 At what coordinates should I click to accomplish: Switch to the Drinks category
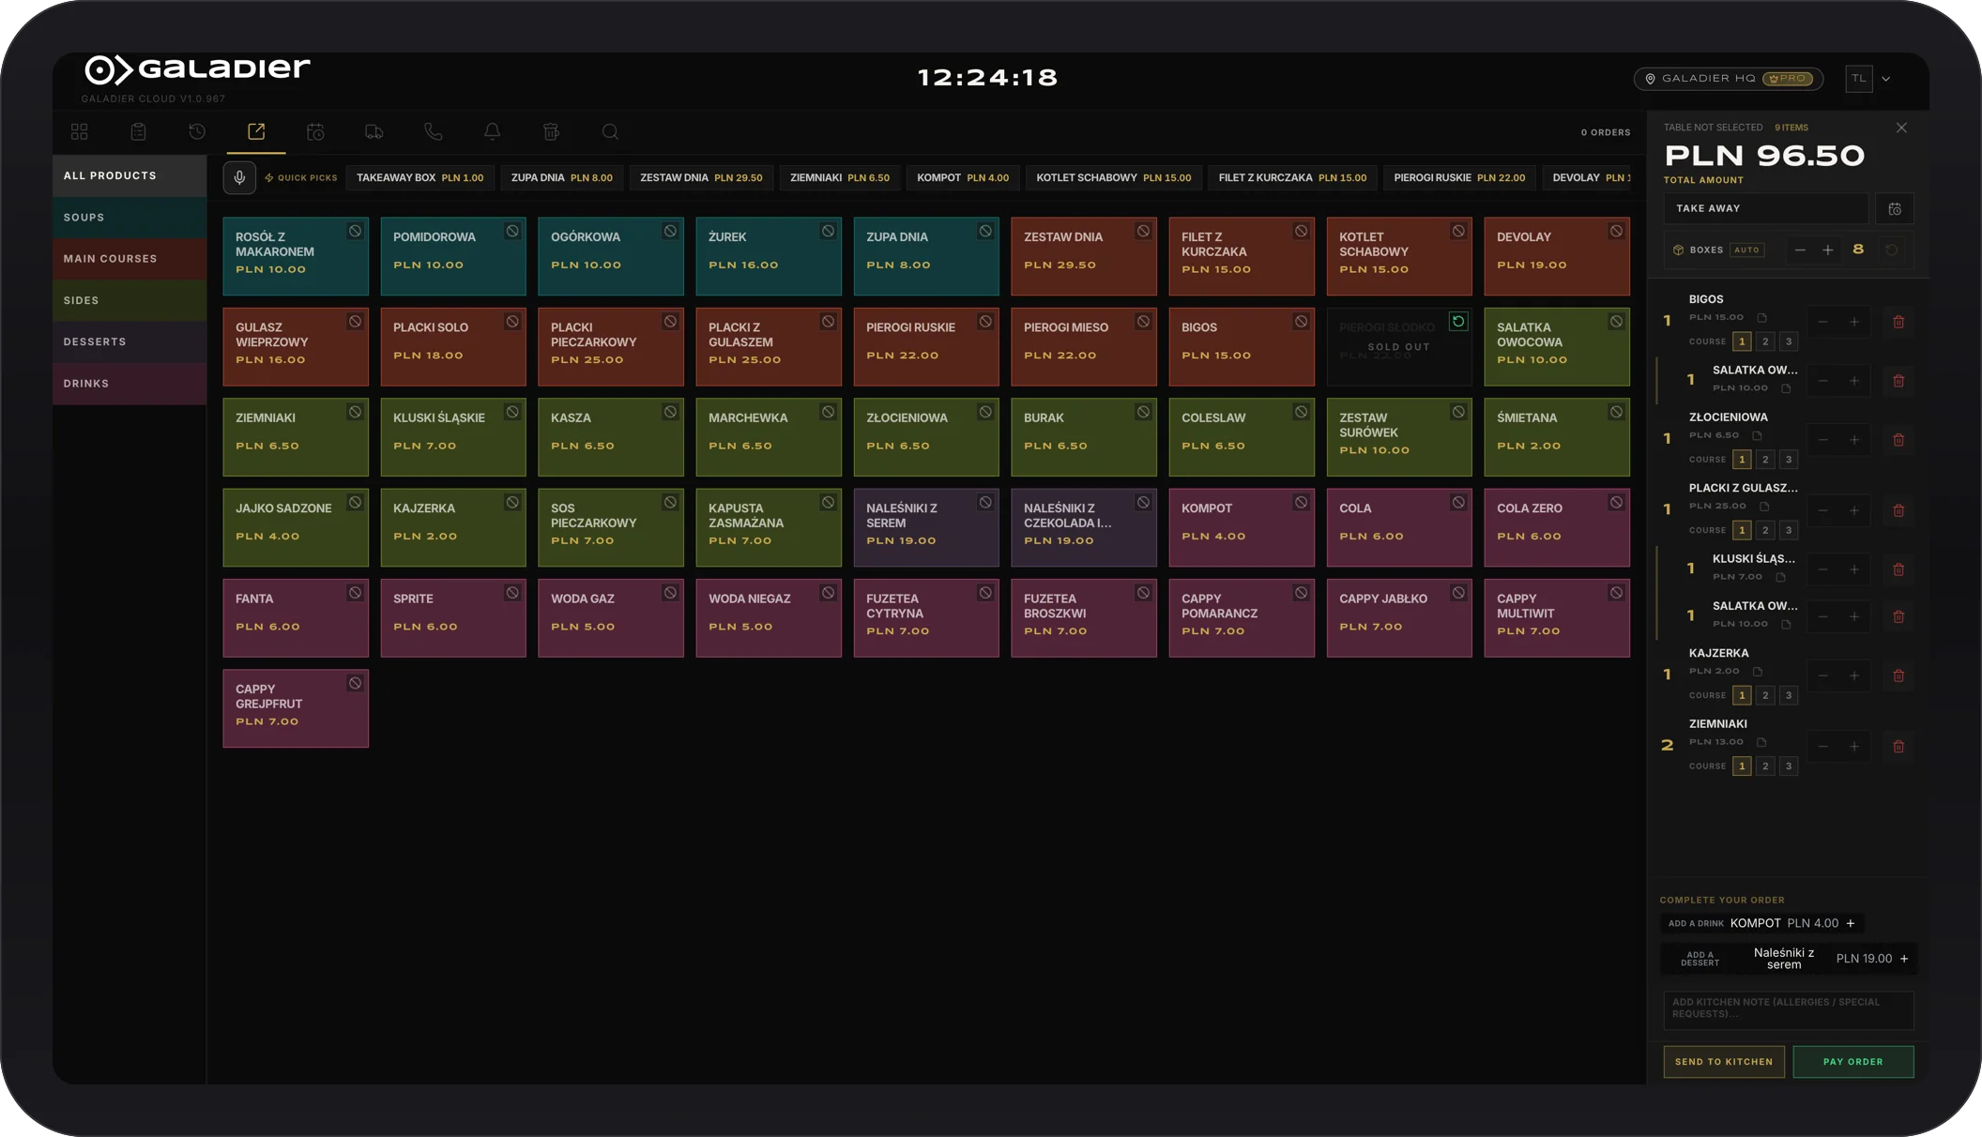130,384
